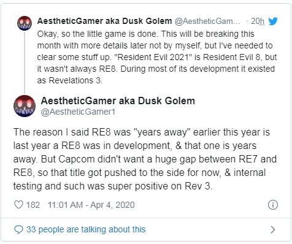Click the 182 likes count
The image size is (292, 244).
point(33,205)
